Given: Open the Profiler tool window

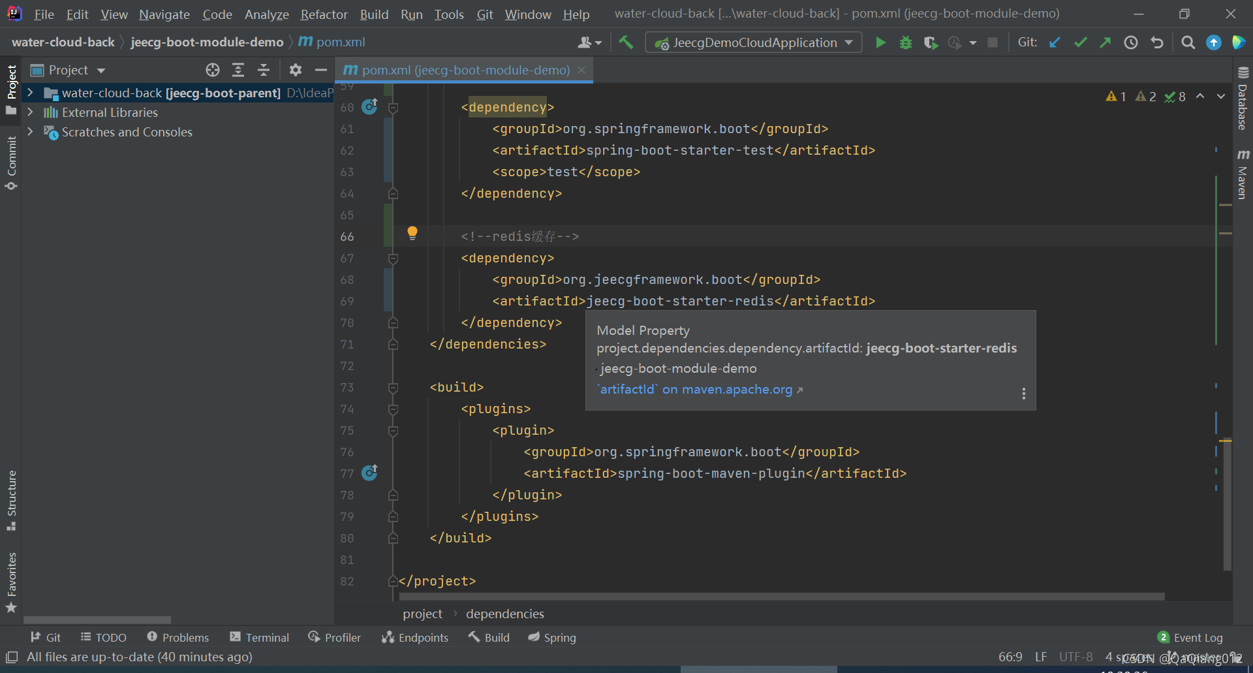Looking at the screenshot, I should click(334, 637).
